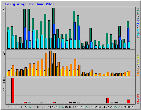The width and height of the screenshot is (141, 110).
Task: Click day label 1 on the x-axis
Action: pyautogui.click(x=9, y=107)
